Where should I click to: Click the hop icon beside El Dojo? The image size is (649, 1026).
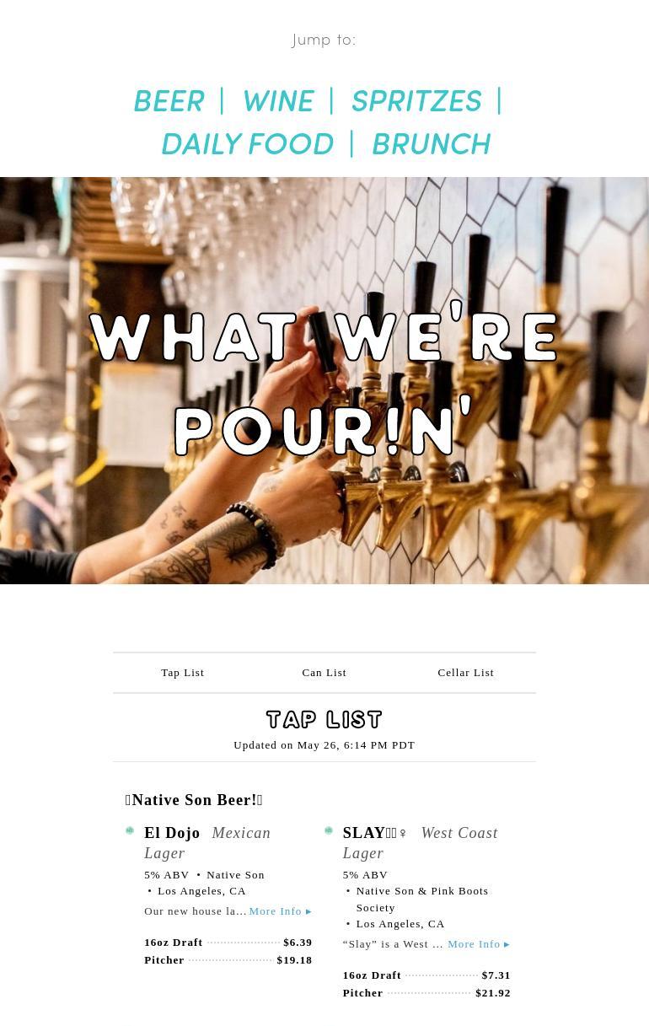click(130, 831)
